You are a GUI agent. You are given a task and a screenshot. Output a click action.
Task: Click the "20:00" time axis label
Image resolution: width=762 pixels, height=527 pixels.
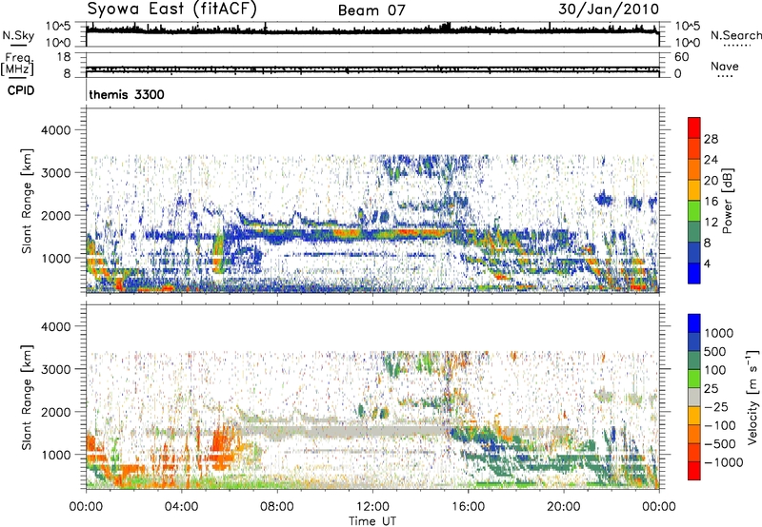pos(564,507)
